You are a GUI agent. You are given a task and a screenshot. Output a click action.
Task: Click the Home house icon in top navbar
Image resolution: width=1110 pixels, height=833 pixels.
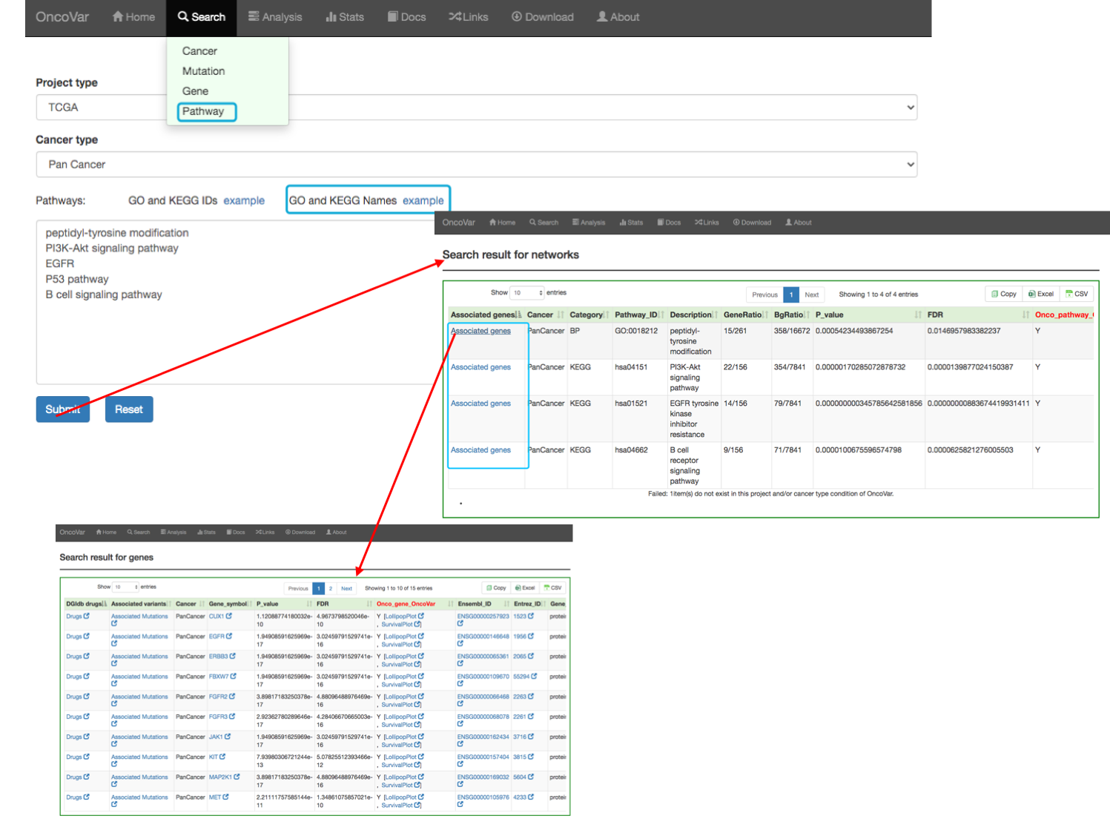117,16
